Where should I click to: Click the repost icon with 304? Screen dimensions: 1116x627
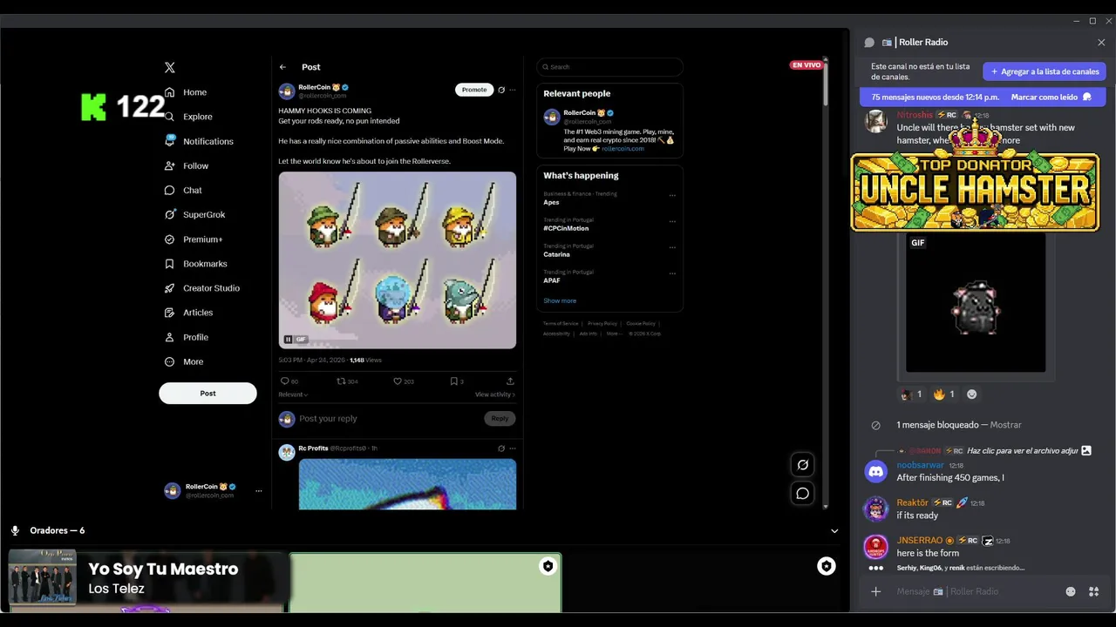342,381
